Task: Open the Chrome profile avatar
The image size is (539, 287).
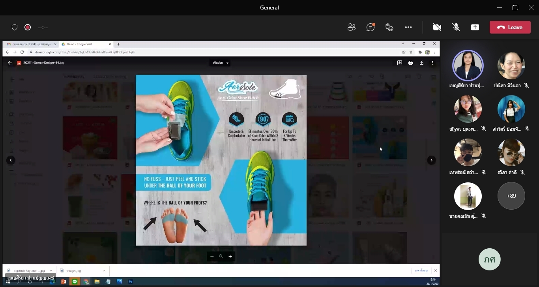Action: [427, 52]
